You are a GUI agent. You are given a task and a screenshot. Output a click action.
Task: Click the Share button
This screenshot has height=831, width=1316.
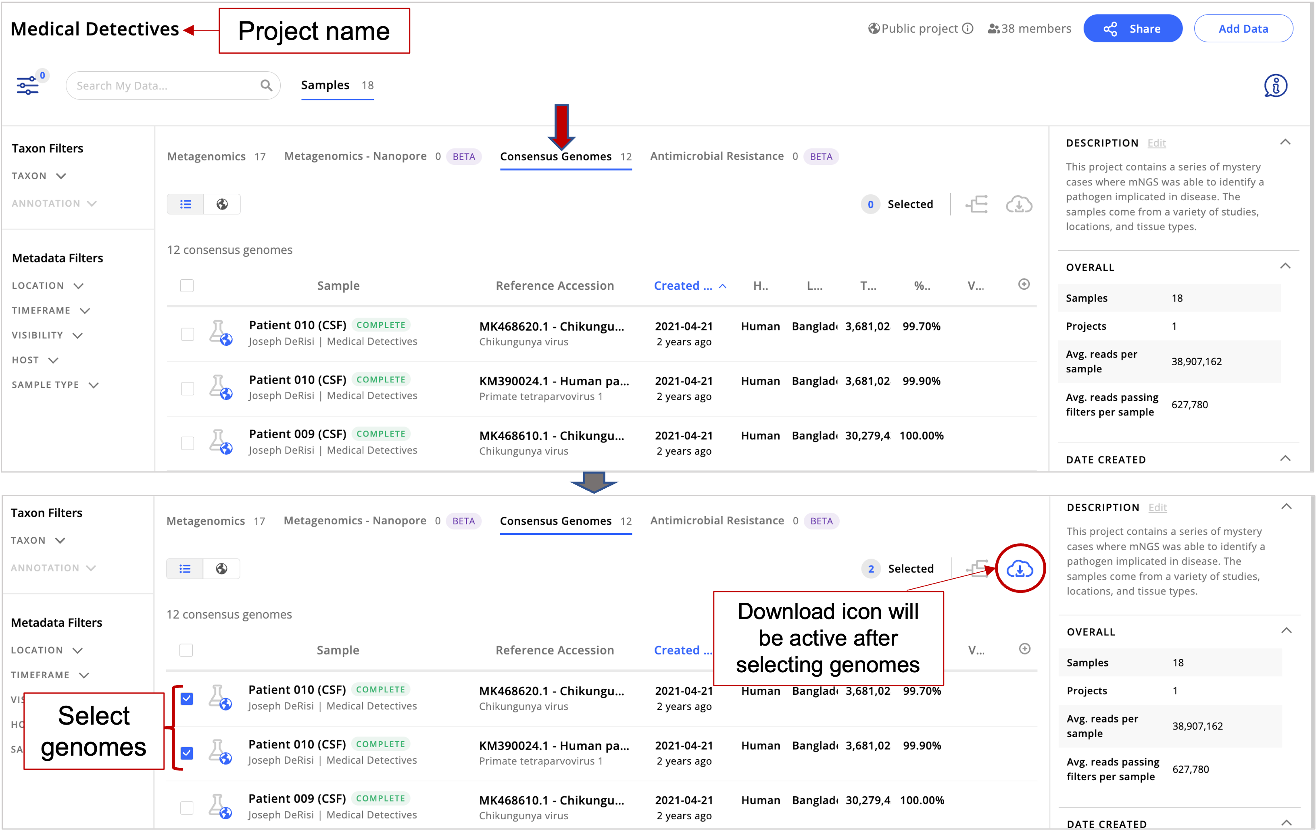1132,28
